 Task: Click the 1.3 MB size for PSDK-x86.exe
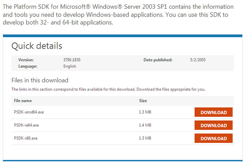click(145, 138)
